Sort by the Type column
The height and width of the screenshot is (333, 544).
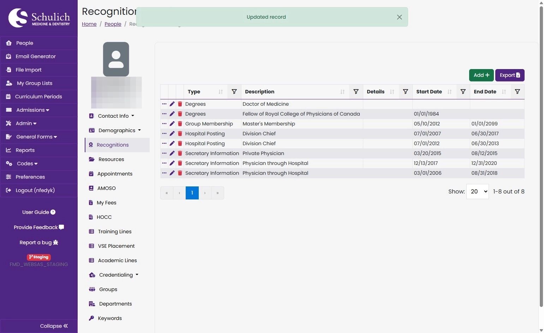(x=221, y=92)
